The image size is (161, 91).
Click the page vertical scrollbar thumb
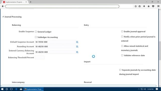tap(160, 51)
